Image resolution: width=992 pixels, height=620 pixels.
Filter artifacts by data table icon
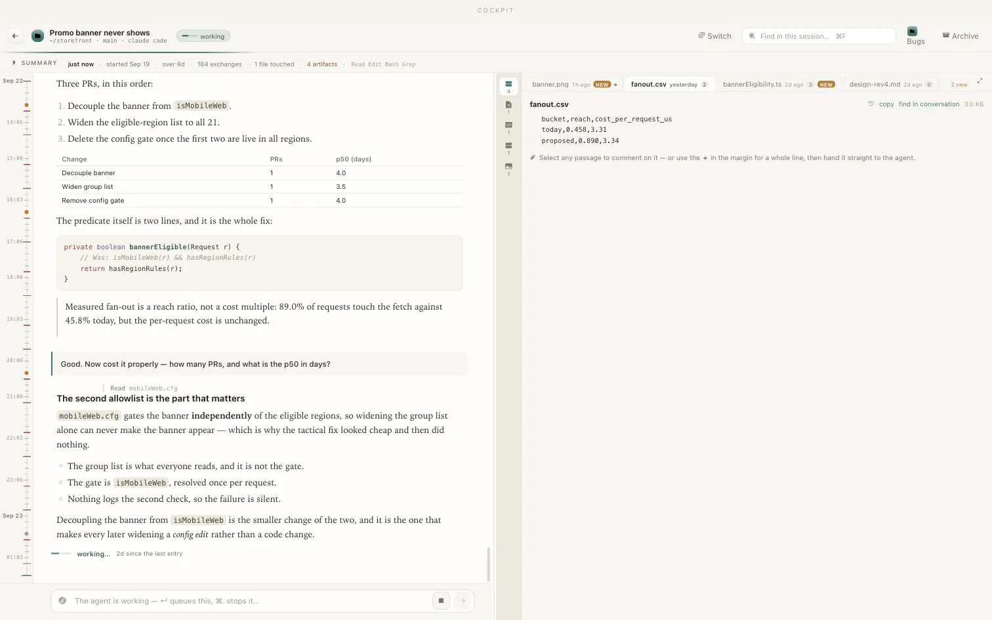(x=508, y=148)
